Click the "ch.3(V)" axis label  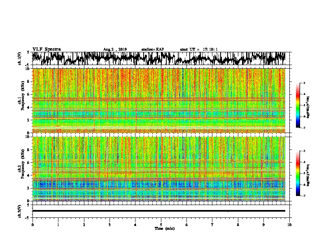click(x=20, y=211)
